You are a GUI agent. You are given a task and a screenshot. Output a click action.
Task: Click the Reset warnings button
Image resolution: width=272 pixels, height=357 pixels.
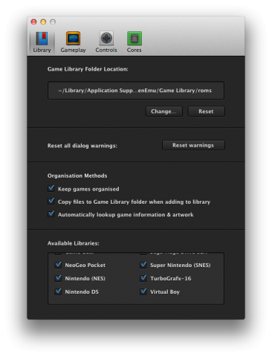(193, 145)
